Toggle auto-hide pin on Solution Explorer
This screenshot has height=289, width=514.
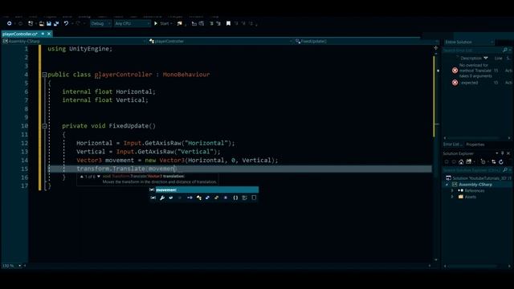503,153
